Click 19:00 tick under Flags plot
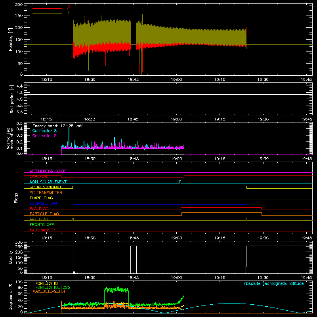 point(176,238)
